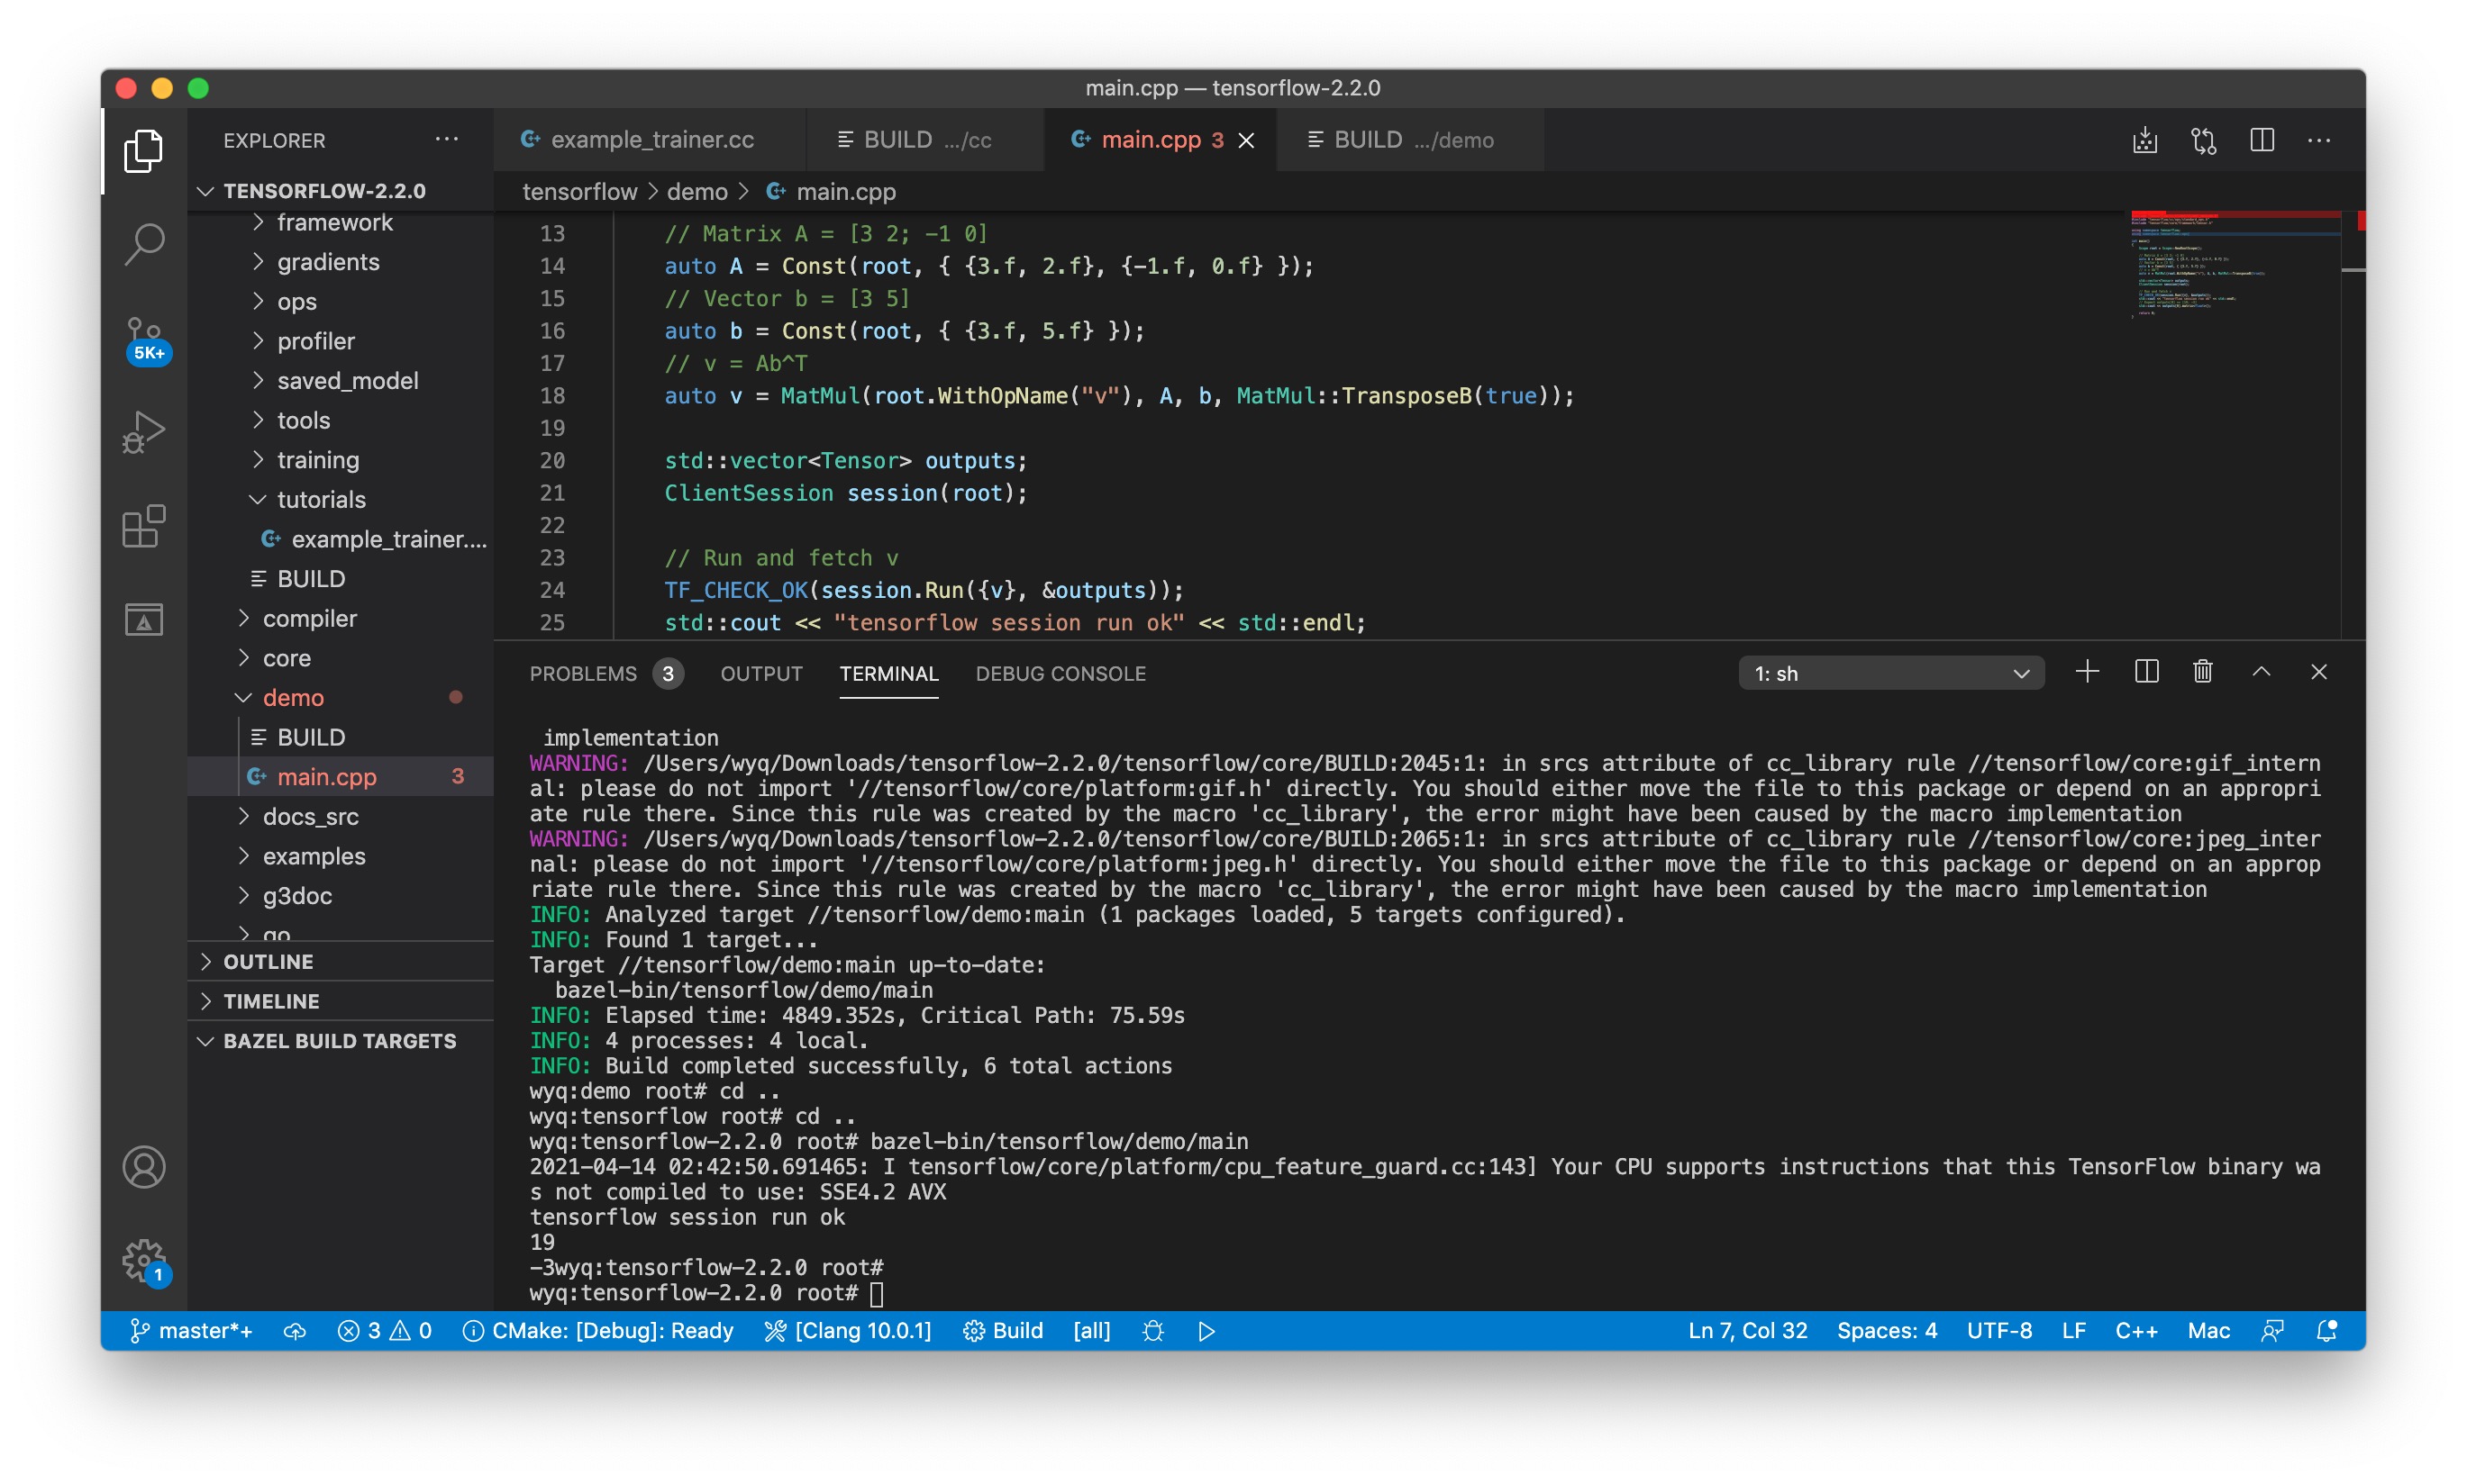
Task: Click Ln 7, Col 32 cursor position
Action: [1748, 1331]
